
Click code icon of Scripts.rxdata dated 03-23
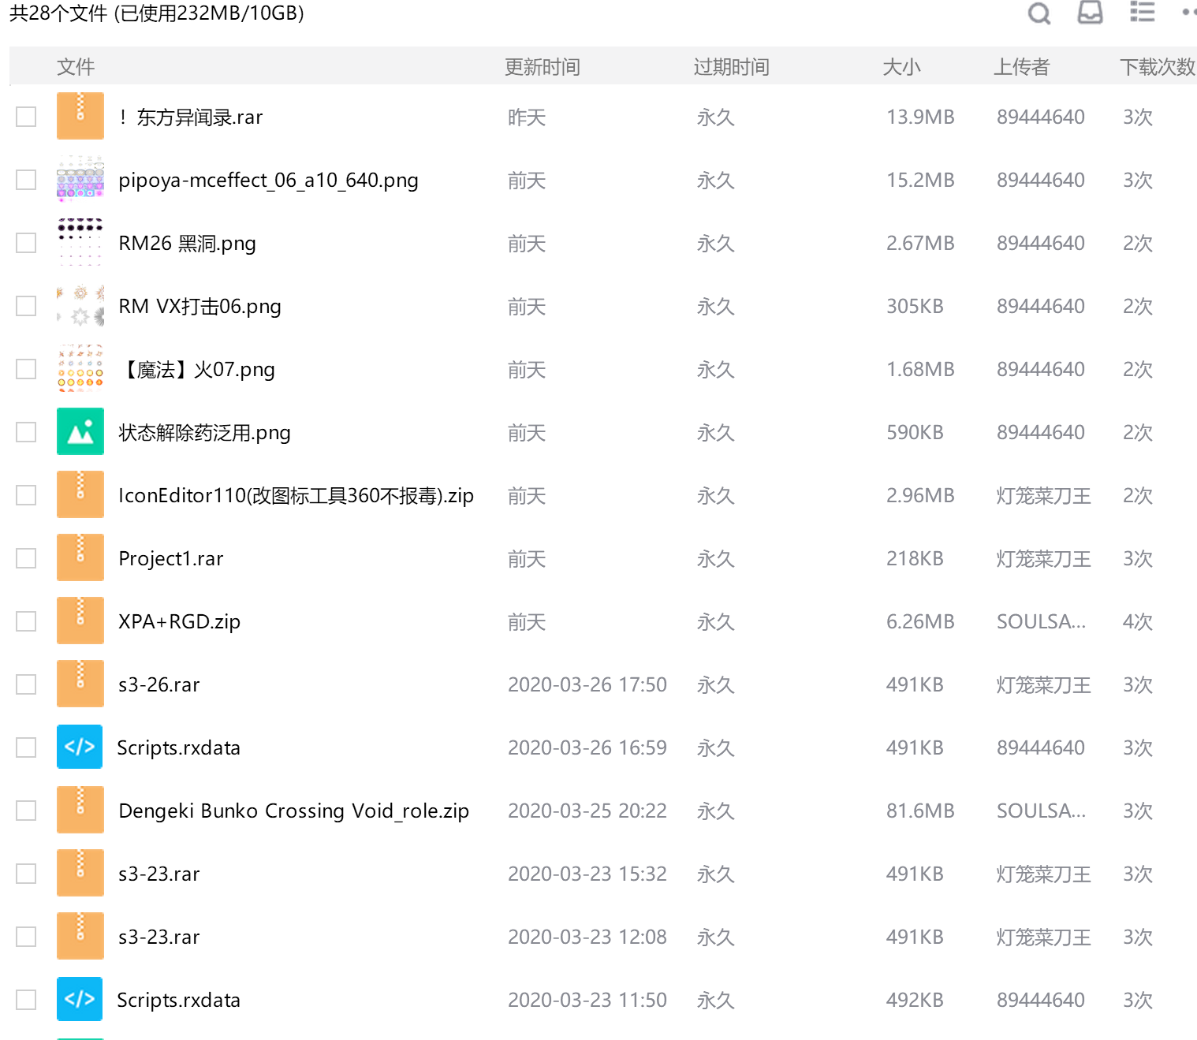(80, 999)
